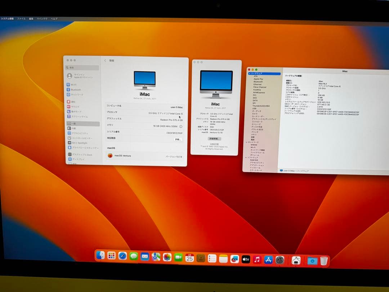Viewport: 389px width, 292px height.
Task: Open Mail from the Dock
Action: click(x=145, y=257)
